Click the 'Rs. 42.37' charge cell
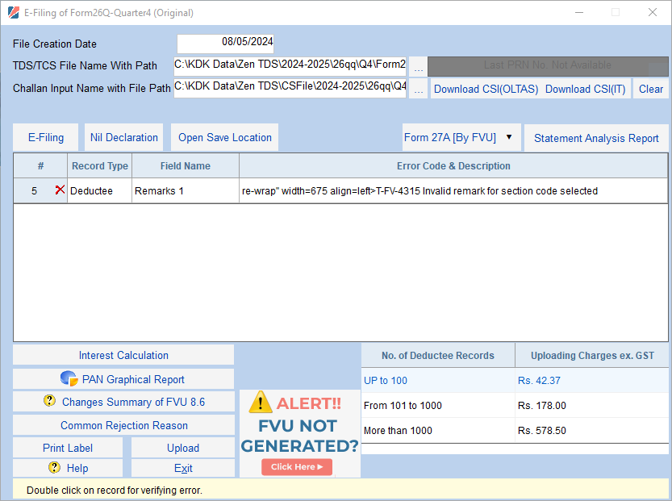Screen dimensions: 672x501 click(x=591, y=381)
